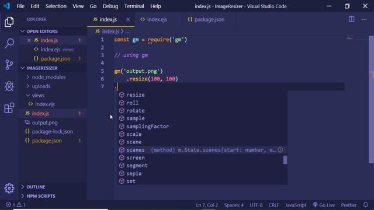Viewport: 374px width, 210px height.
Task: Select the resize suggestion
Action: pos(203,94)
